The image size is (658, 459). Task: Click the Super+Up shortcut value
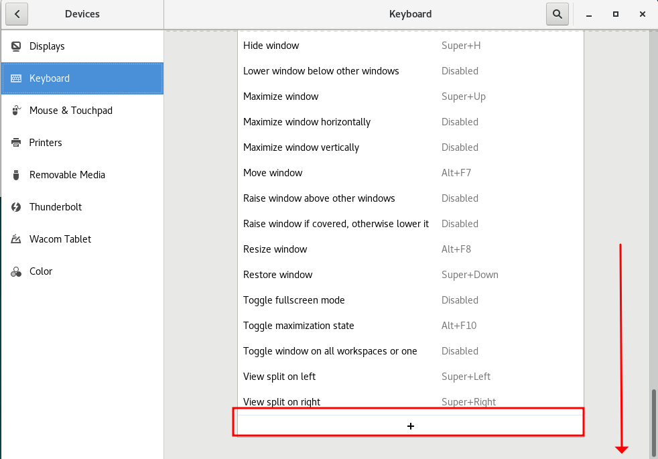coord(463,96)
